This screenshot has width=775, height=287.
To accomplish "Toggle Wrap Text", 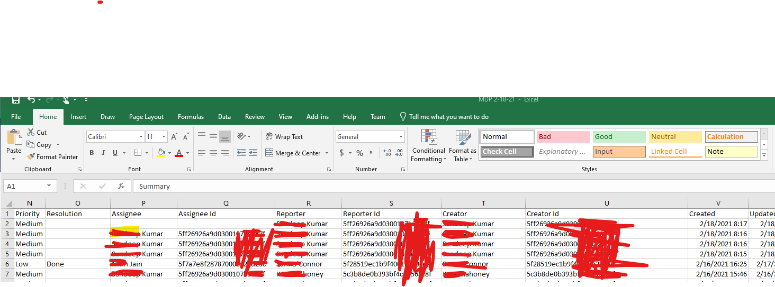I will tap(284, 137).
